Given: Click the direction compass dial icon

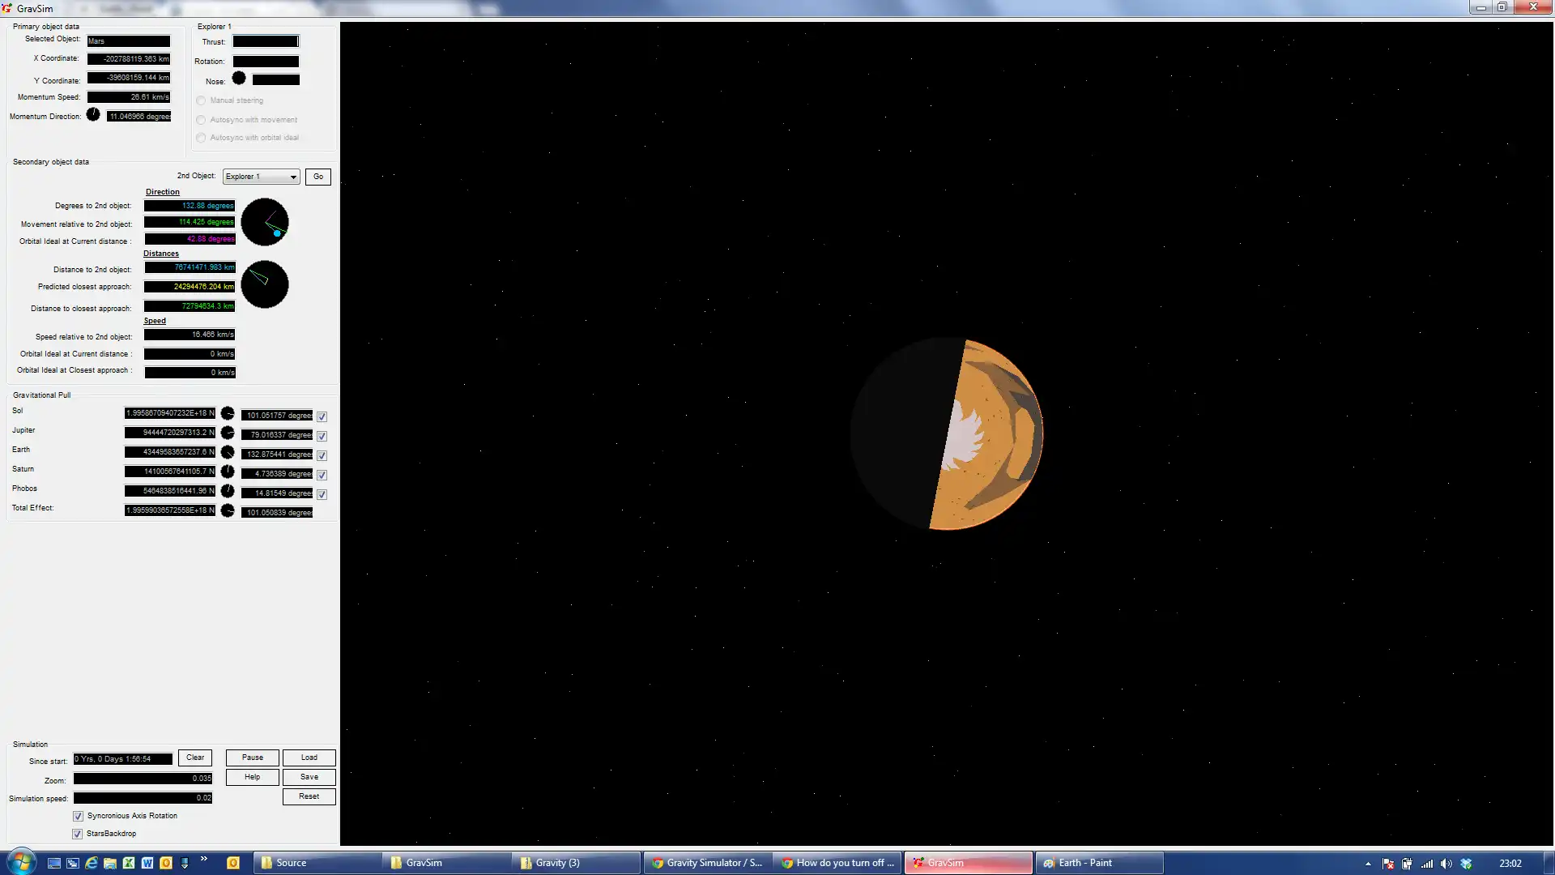Looking at the screenshot, I should 266,221.
